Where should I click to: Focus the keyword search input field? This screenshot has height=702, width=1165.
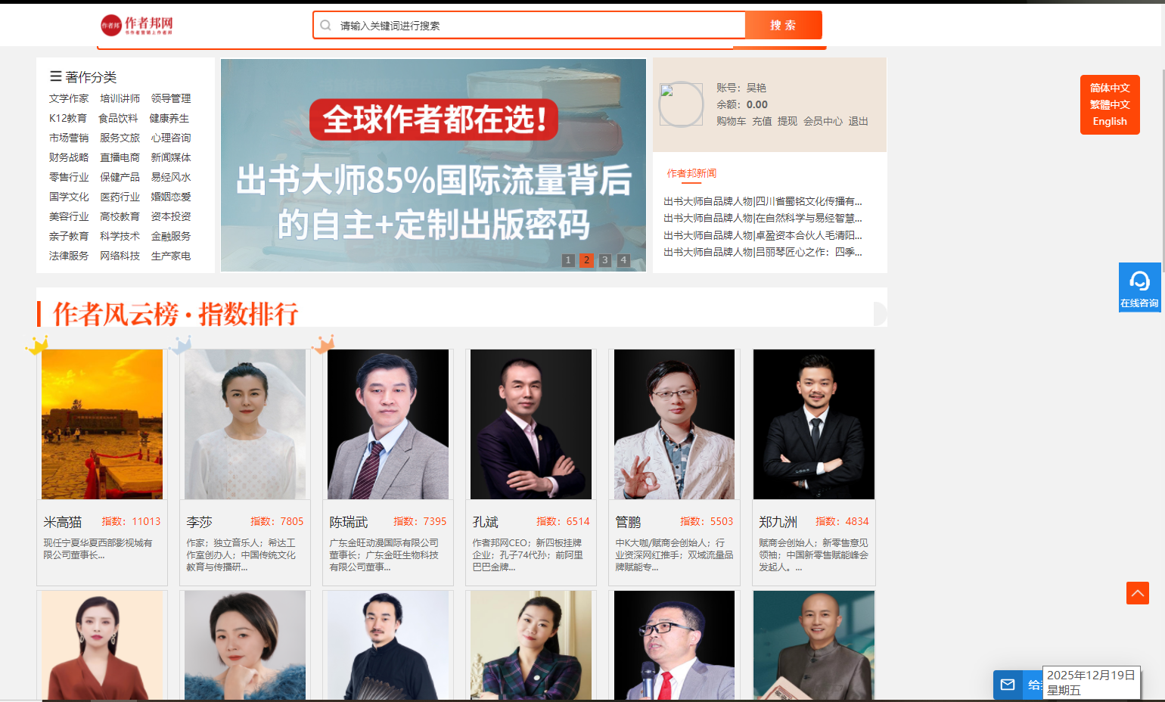(540, 25)
